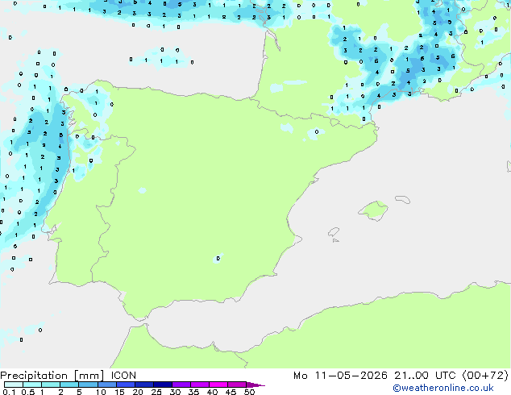Click Ibiza island outline on the map

[x=334, y=232]
